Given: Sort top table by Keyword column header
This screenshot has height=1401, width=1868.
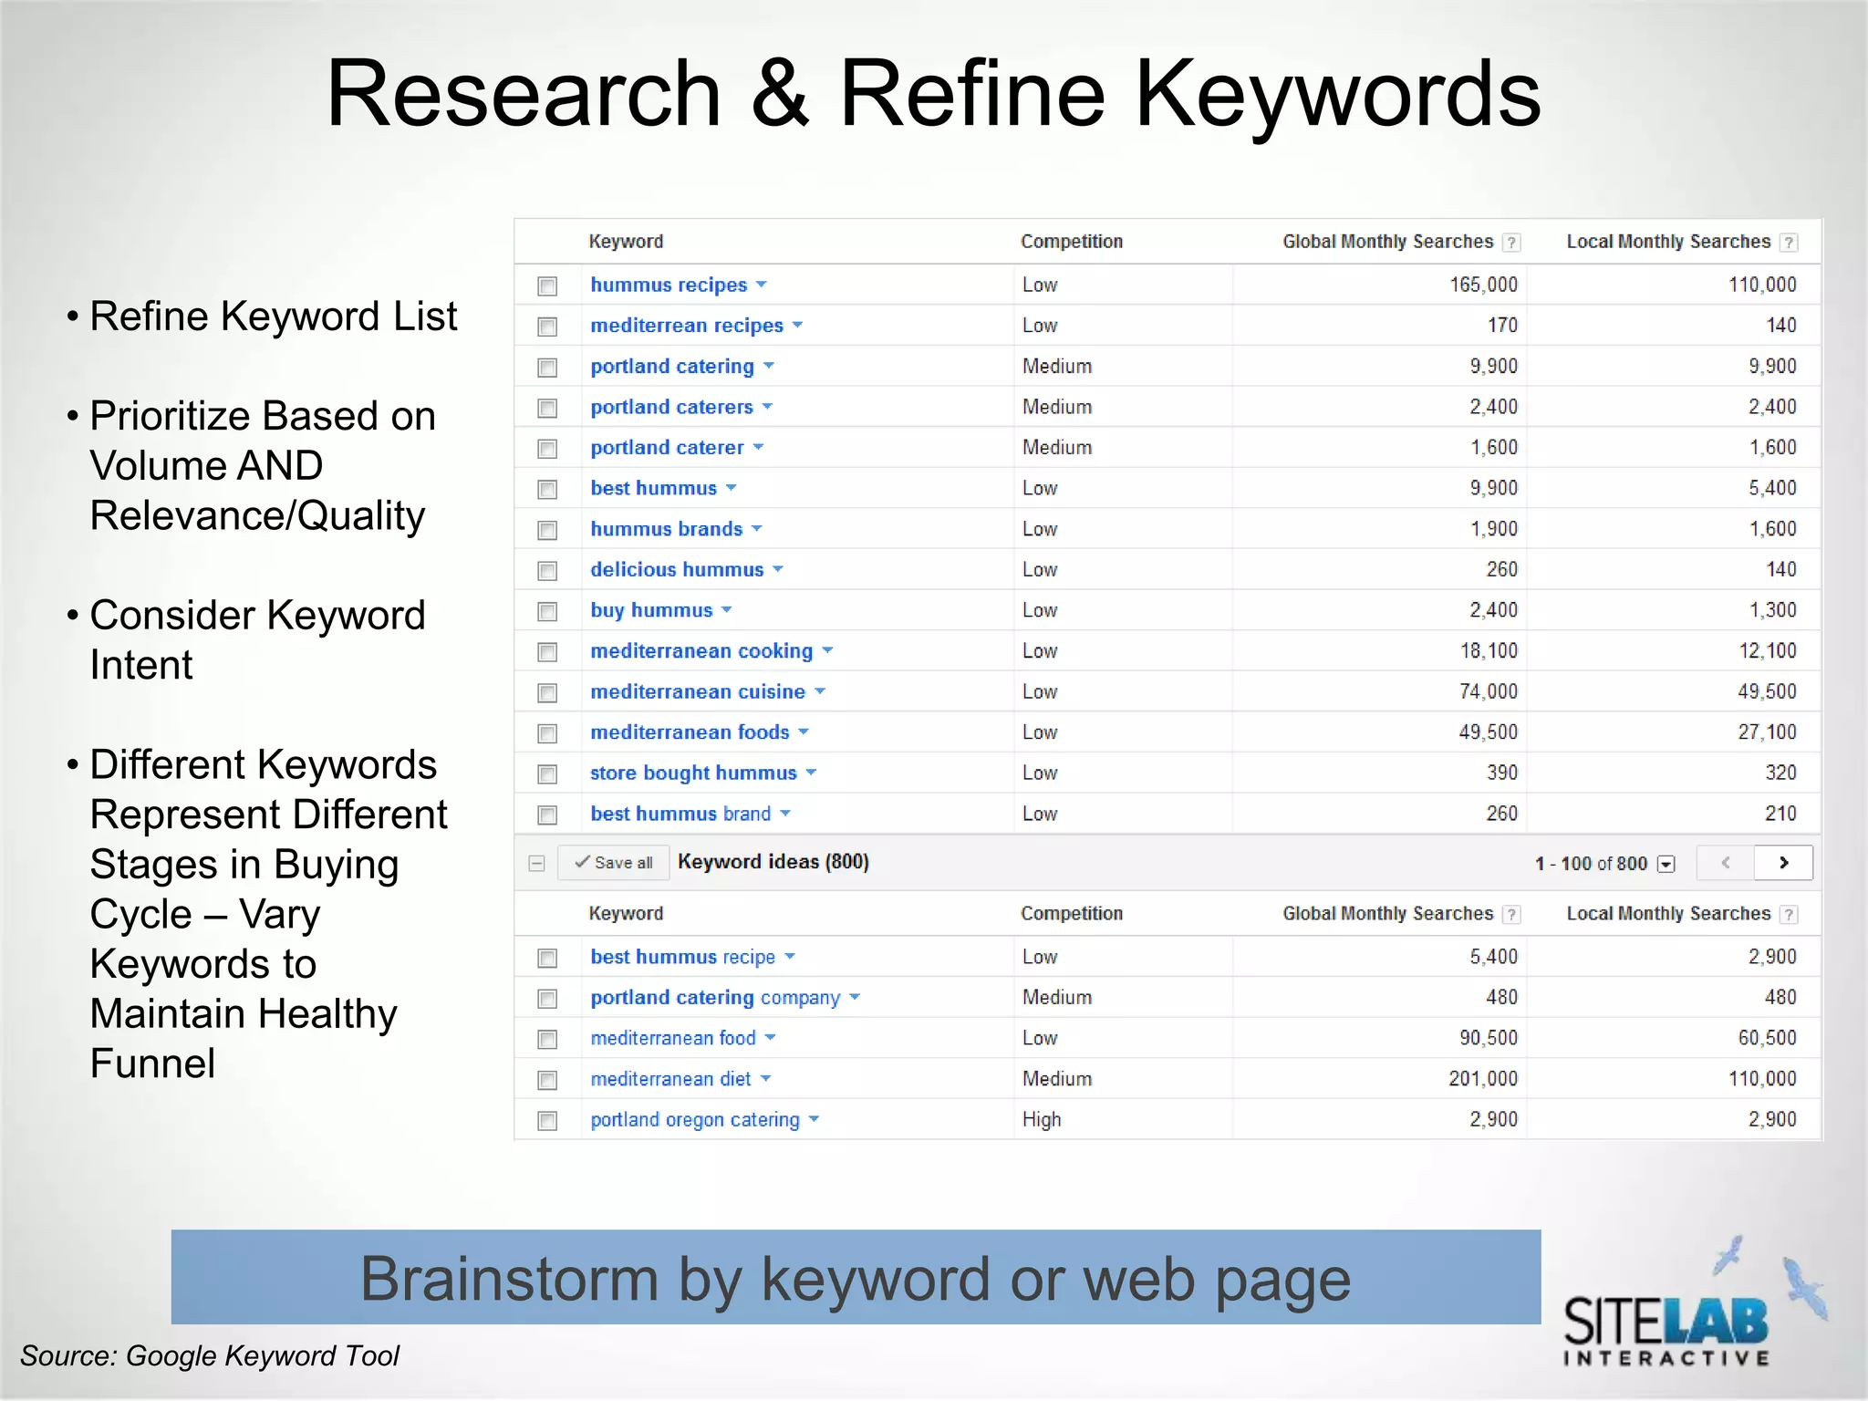Looking at the screenshot, I should click(x=626, y=242).
